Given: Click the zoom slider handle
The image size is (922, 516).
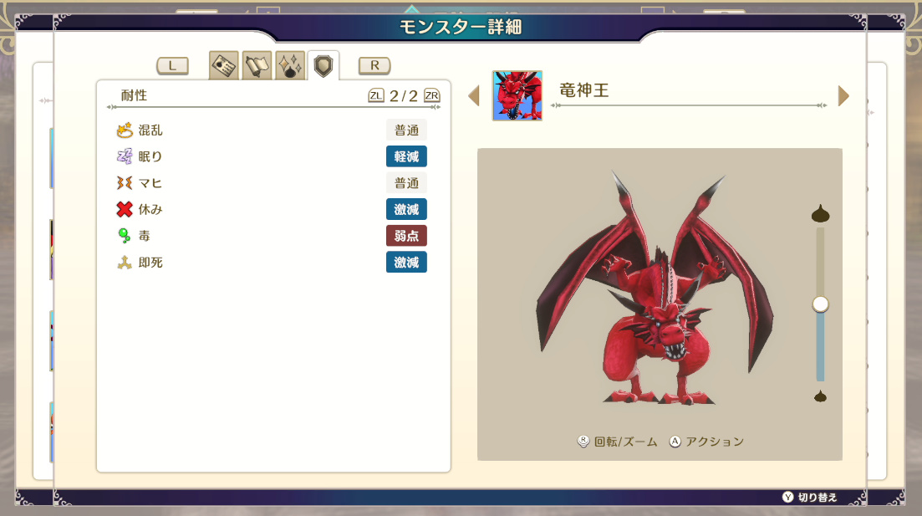Looking at the screenshot, I should pos(820,304).
